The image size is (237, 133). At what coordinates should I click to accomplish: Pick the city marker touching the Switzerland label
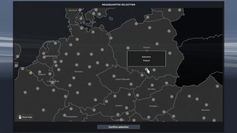65,115
